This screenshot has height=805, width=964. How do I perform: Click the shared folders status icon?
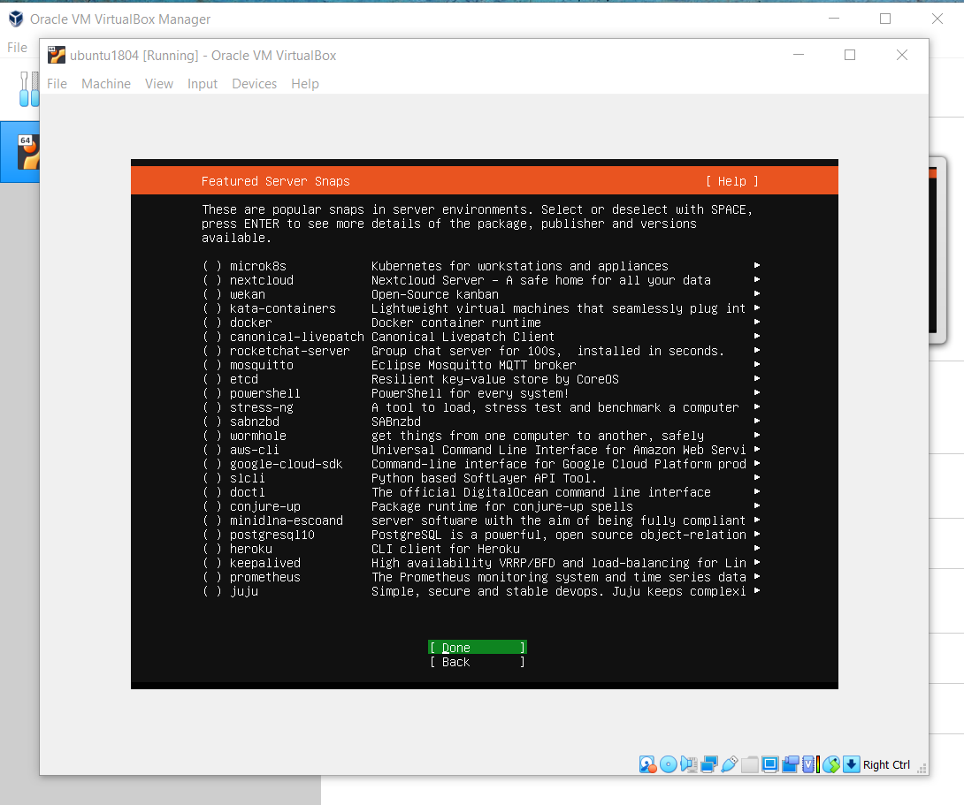[750, 764]
